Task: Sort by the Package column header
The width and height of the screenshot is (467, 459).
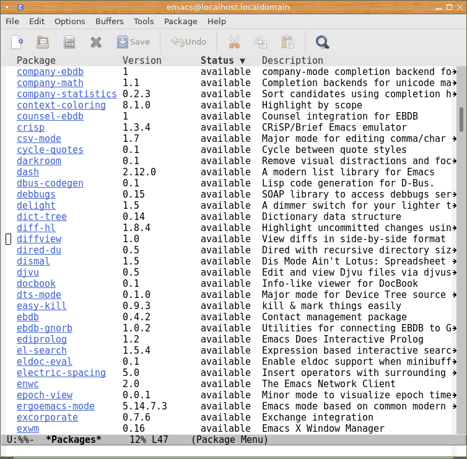Action: (x=36, y=61)
